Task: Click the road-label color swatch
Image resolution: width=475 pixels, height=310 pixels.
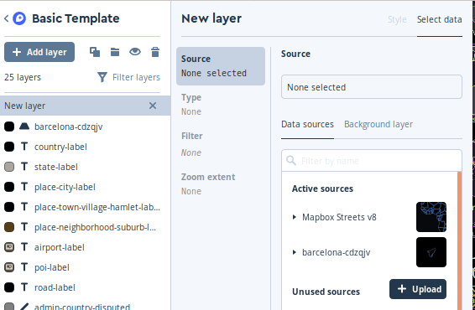Action: point(9,287)
